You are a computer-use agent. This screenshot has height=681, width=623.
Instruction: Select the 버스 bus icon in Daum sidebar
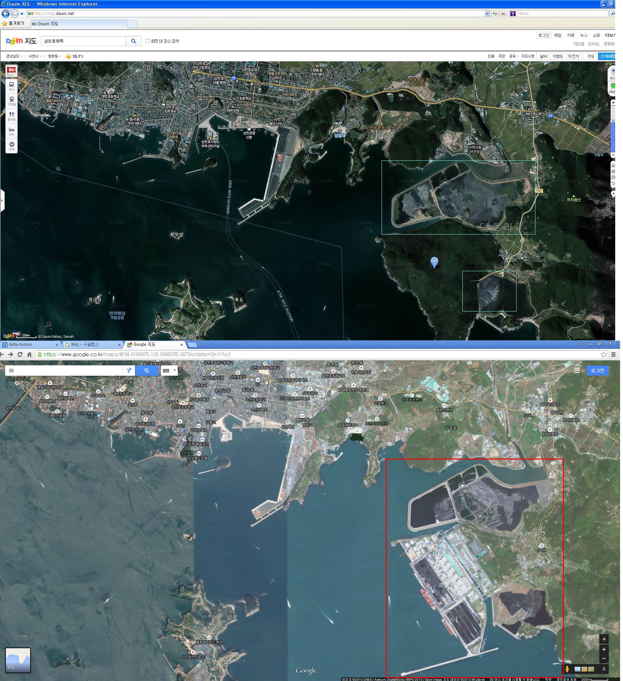pos(11,86)
